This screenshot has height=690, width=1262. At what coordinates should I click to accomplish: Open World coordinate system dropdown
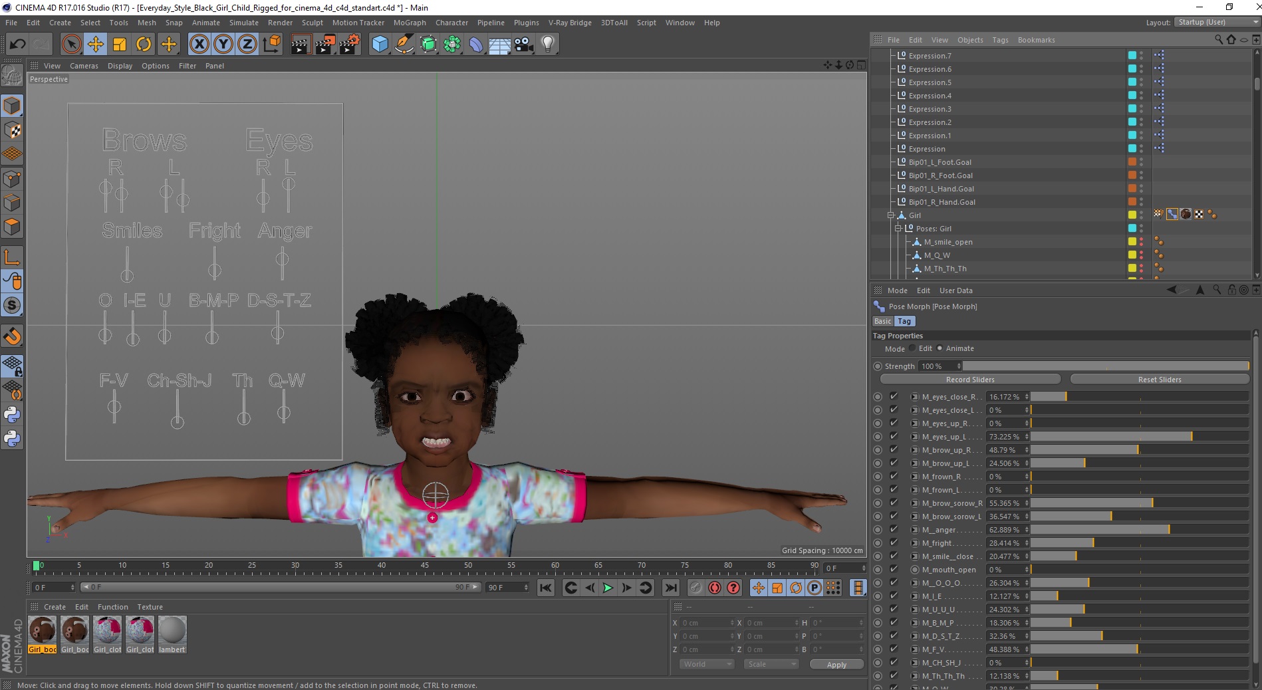click(706, 664)
